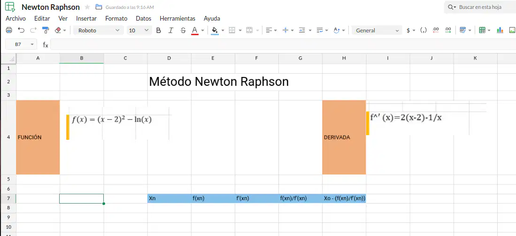Open the Herramientas menu
The height and width of the screenshot is (236, 516).
[177, 18]
